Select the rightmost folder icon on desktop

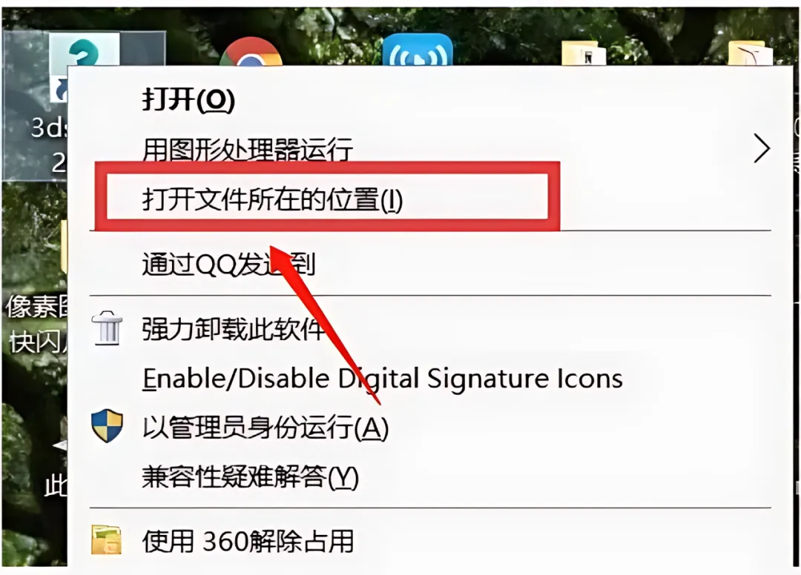[x=750, y=53]
